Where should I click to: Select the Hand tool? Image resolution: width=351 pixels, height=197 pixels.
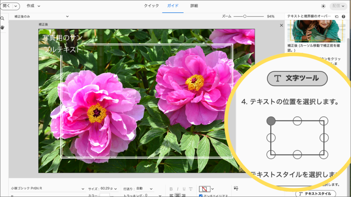click(3, 28)
